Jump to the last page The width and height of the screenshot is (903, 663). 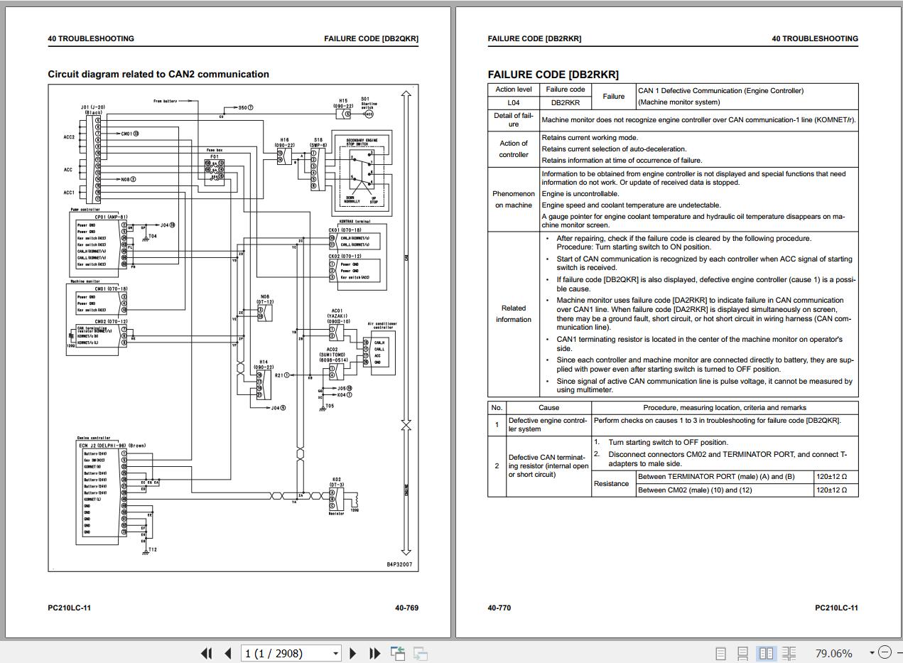point(374,653)
